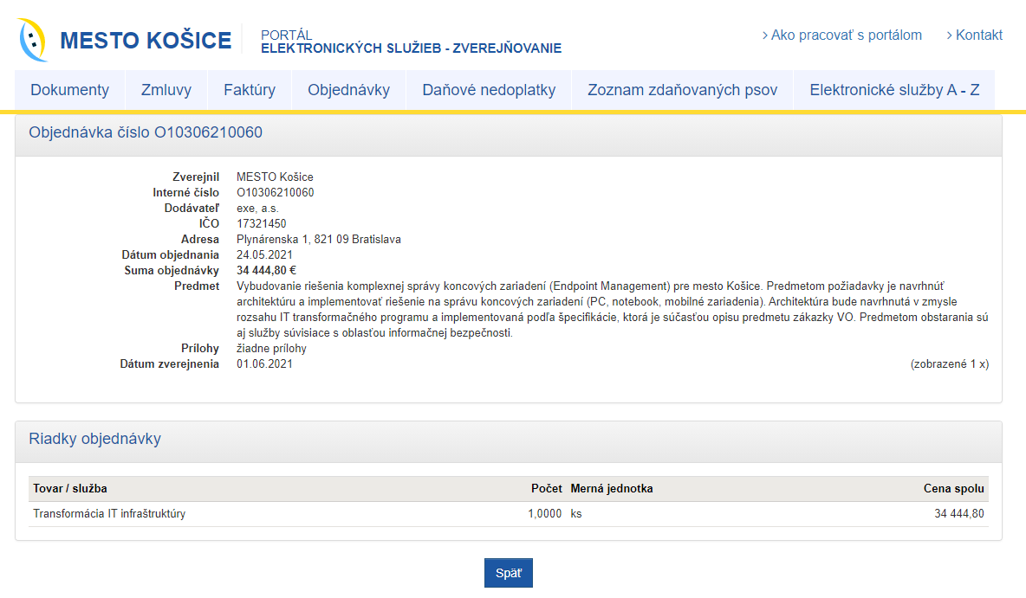Screen dimensions: 1026x598
Task: Click the portal subtitle Elektronických služieb - Zverejňovanie
Action: [x=411, y=48]
